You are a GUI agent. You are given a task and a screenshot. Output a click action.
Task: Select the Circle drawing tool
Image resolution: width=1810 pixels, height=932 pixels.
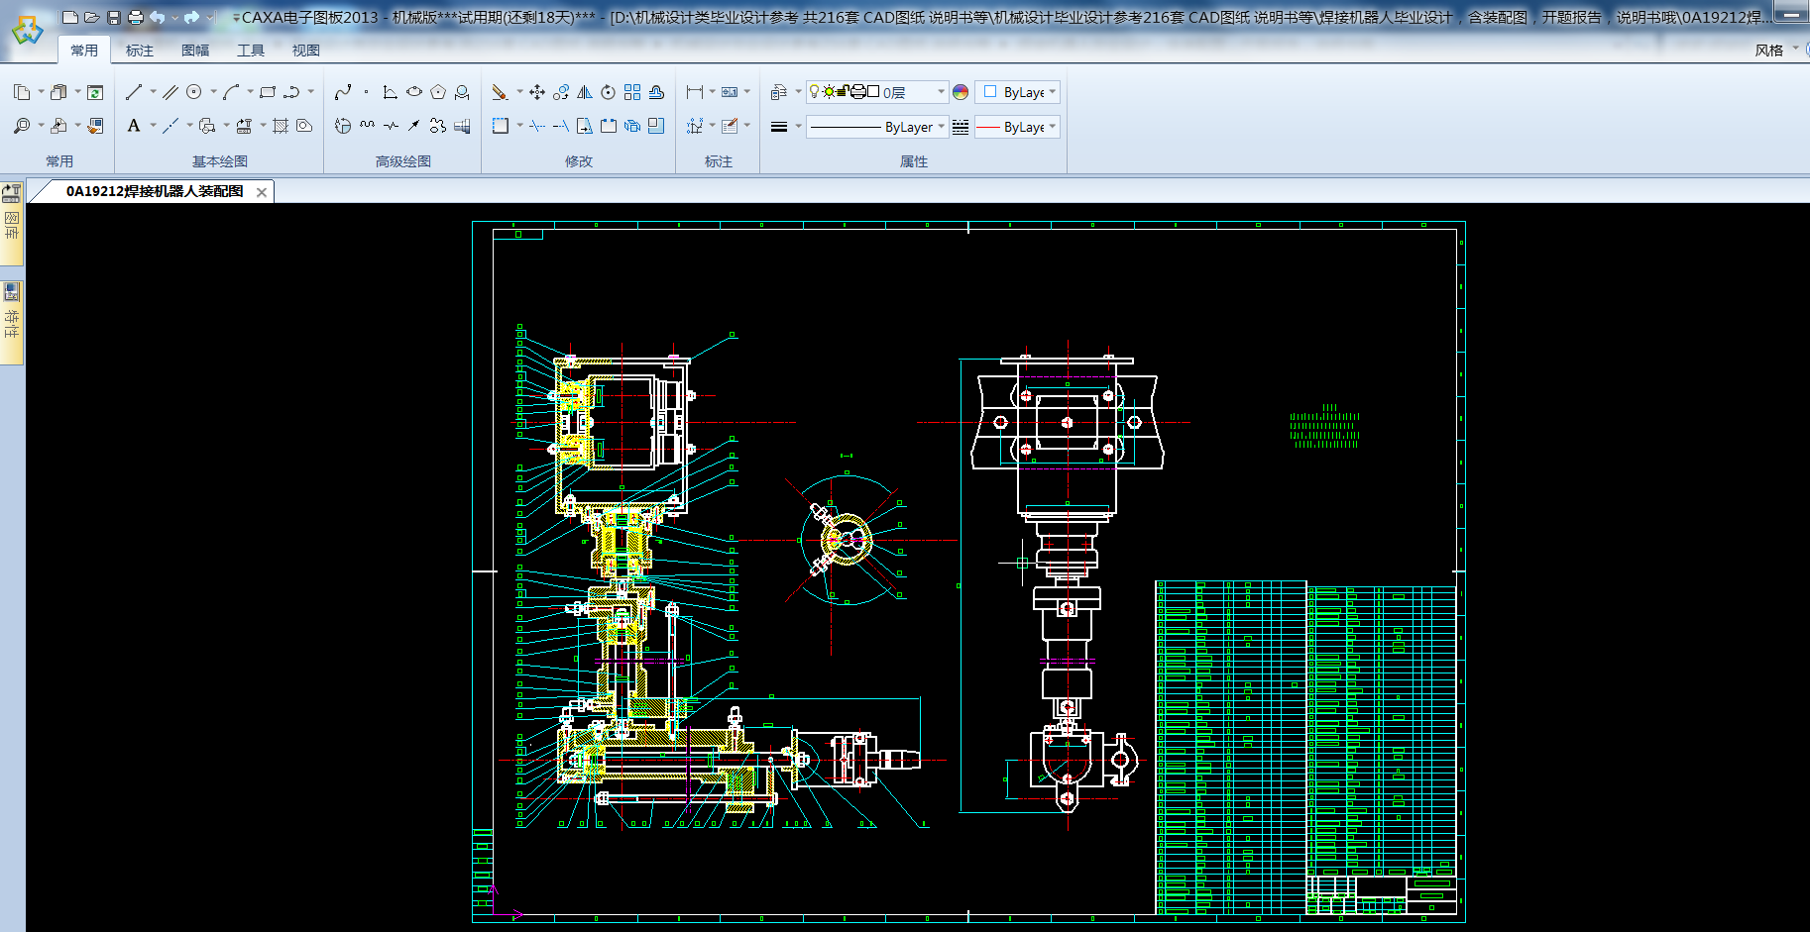[x=194, y=92]
